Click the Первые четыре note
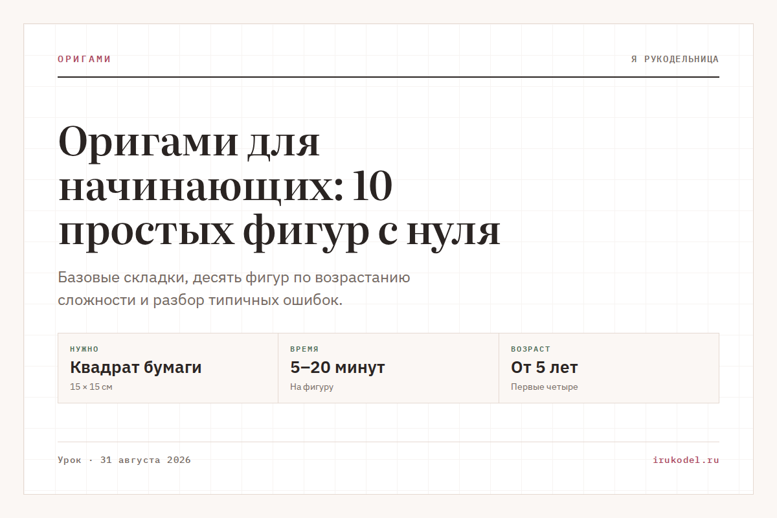The image size is (777, 518). [x=545, y=387]
